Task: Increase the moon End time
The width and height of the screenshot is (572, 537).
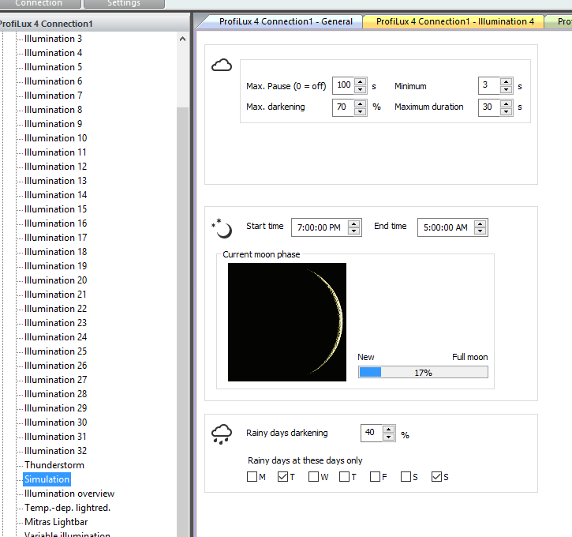Action: pos(480,223)
